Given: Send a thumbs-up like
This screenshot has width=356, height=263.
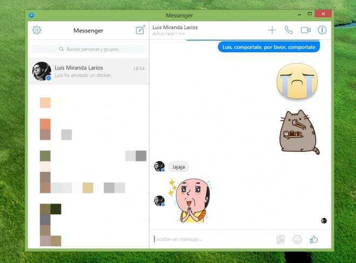Looking at the screenshot, I should pos(314,239).
